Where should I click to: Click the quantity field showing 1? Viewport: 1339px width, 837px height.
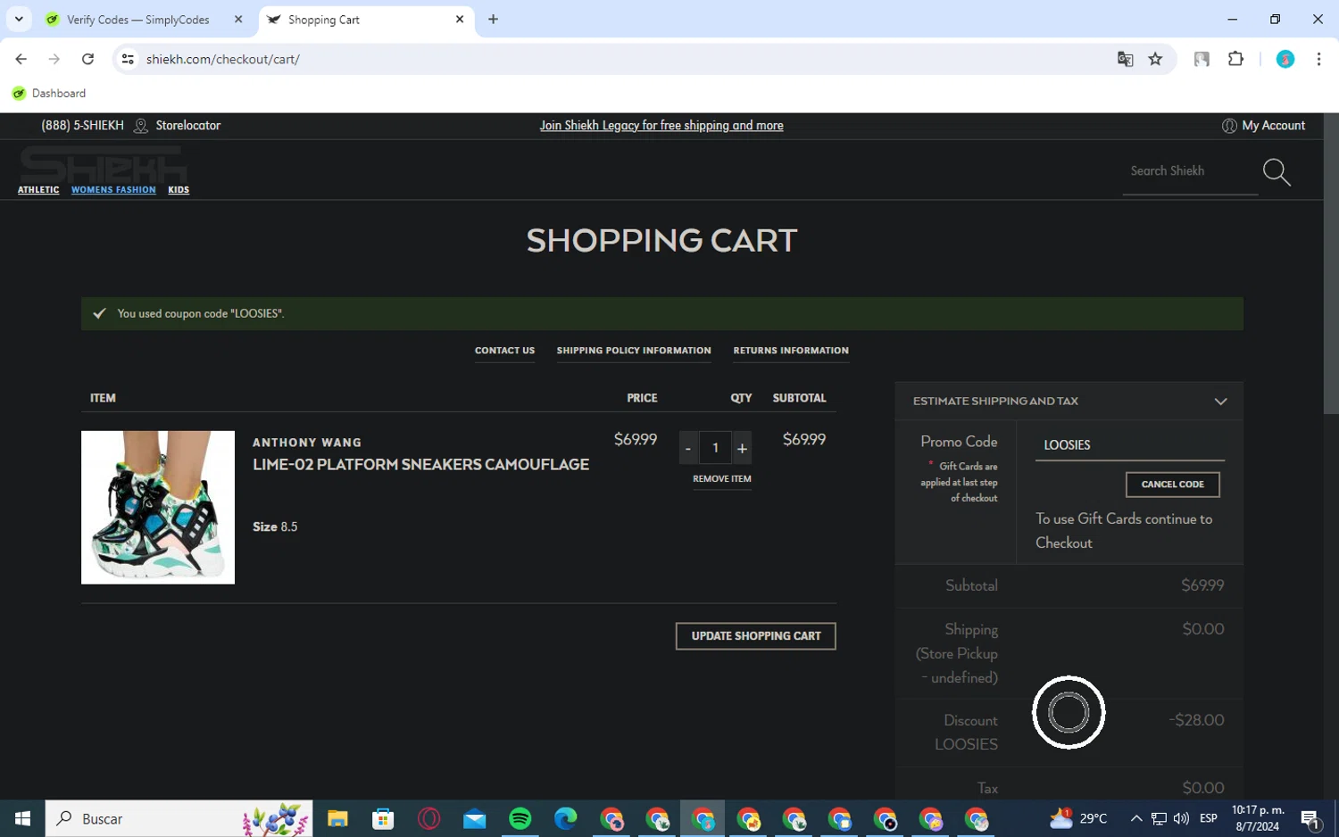(x=715, y=448)
